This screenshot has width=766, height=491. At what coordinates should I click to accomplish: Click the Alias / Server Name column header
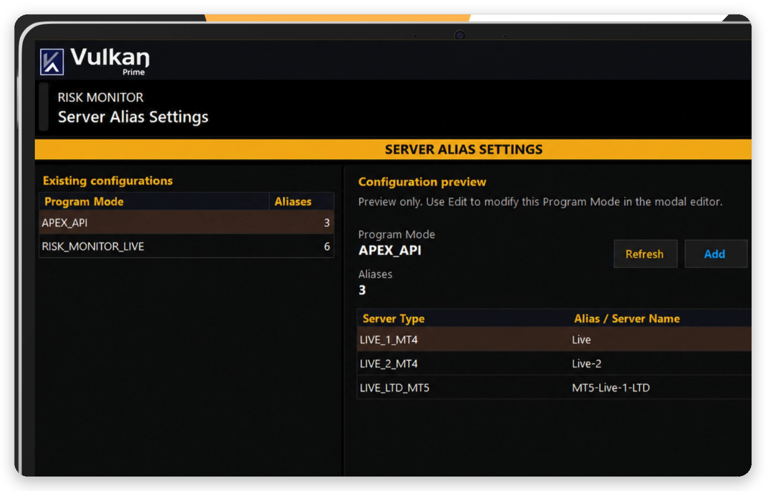[x=660, y=319]
